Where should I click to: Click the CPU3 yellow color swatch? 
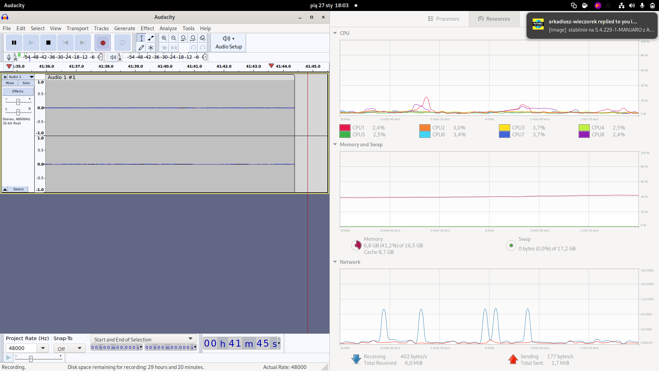pos(505,127)
